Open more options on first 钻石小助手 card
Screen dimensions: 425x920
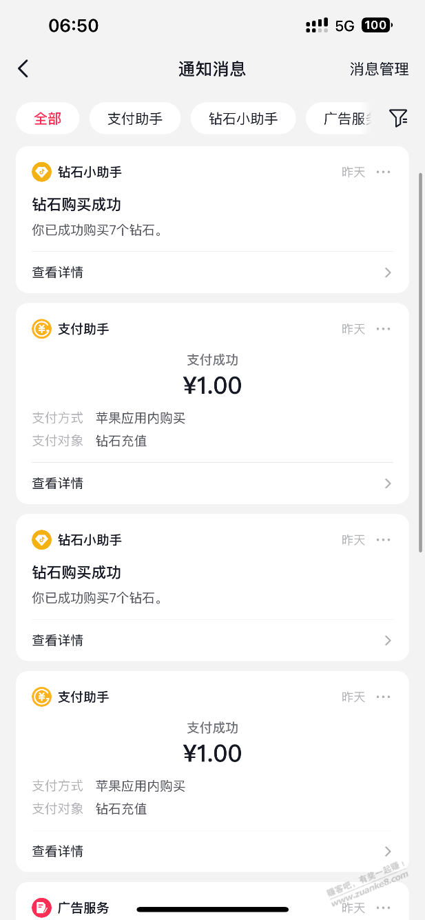384,172
